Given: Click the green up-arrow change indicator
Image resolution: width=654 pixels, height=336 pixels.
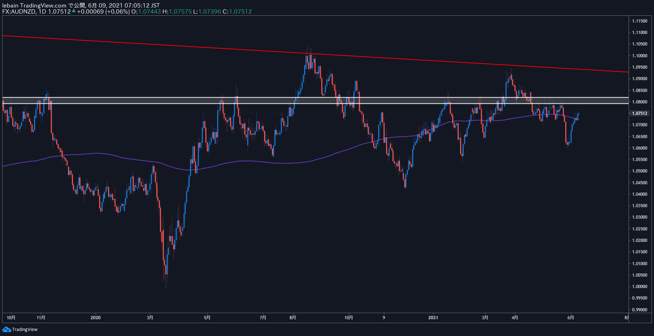Looking at the screenshot, I should tap(73, 11).
